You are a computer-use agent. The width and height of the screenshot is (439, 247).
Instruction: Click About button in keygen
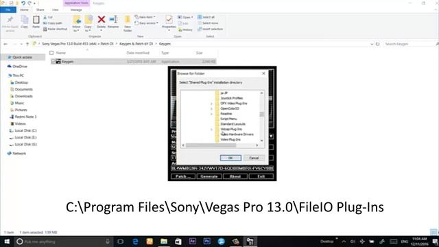(235, 176)
